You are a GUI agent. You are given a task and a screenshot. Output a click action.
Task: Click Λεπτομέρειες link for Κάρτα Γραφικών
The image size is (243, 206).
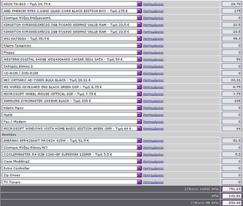point(153,46)
